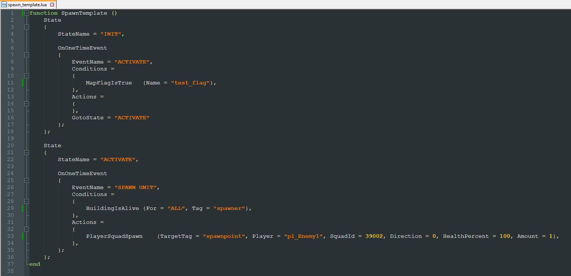Click the "INIT" string value
Image resolution: width=571 pixels, height=276 pixels.
point(111,34)
